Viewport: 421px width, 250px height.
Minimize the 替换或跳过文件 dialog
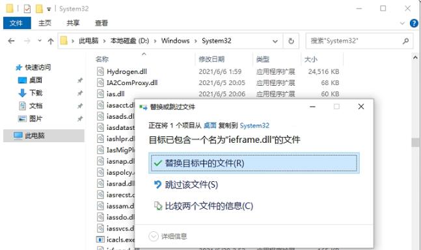point(312,106)
